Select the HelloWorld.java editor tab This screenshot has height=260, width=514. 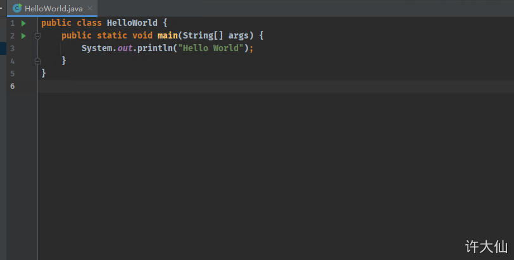tap(52, 8)
